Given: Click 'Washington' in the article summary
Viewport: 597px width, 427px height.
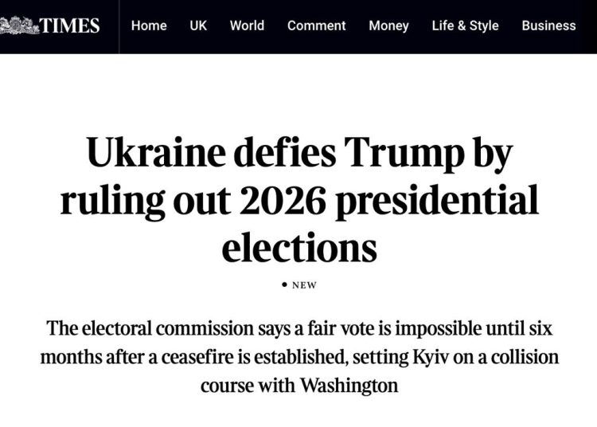Looking at the screenshot, I should (x=348, y=386).
